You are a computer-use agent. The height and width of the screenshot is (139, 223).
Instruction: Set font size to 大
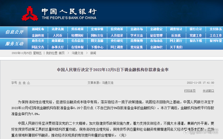(20, 83)
